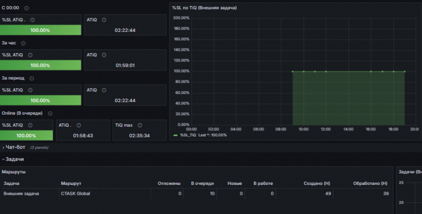
Task: Open the С 00:00 row title
Action: (10, 8)
